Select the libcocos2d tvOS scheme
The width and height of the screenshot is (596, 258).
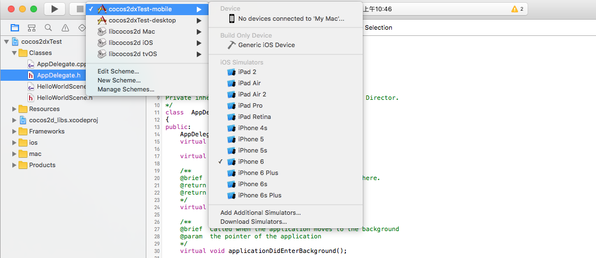click(147, 54)
